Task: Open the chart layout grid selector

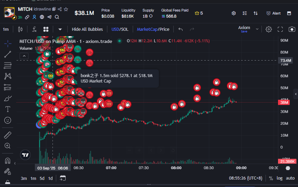Action: click(46, 29)
